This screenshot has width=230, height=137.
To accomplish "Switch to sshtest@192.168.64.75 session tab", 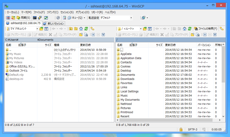I will [x=23, y=23].
